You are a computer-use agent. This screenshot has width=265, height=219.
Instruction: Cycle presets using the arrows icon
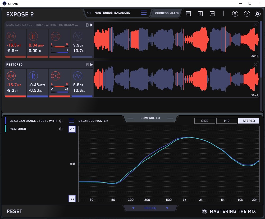click(89, 13)
